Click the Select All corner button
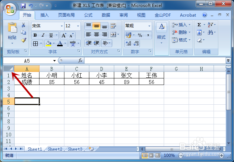 pos(9,68)
